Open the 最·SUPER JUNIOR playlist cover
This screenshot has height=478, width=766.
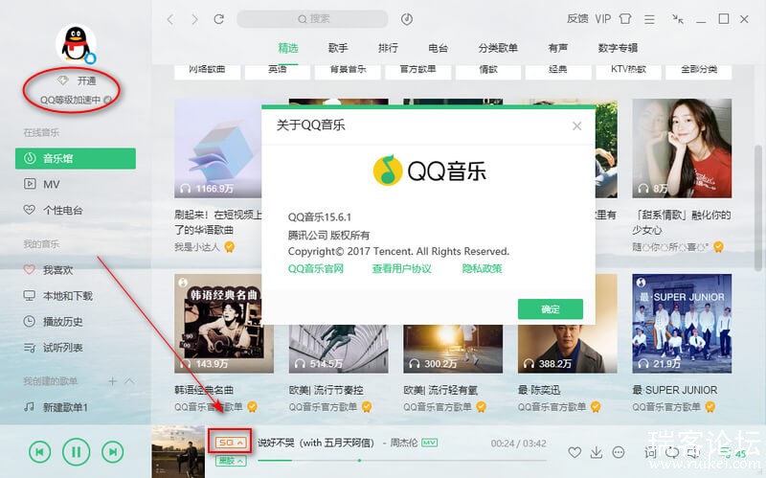(x=682, y=324)
